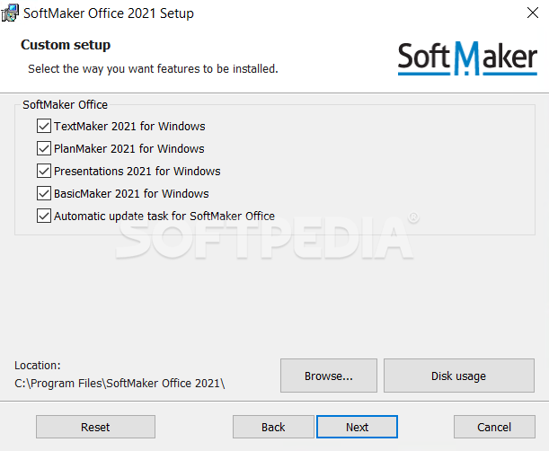This screenshot has width=549, height=451.
Task: Go Back to the previous step
Action: [x=273, y=427]
